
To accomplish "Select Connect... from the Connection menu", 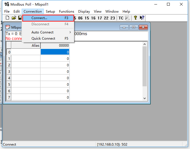I will tap(39, 18).
